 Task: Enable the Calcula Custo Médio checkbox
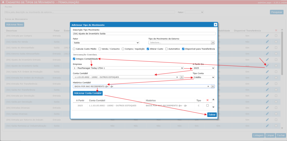74,49
